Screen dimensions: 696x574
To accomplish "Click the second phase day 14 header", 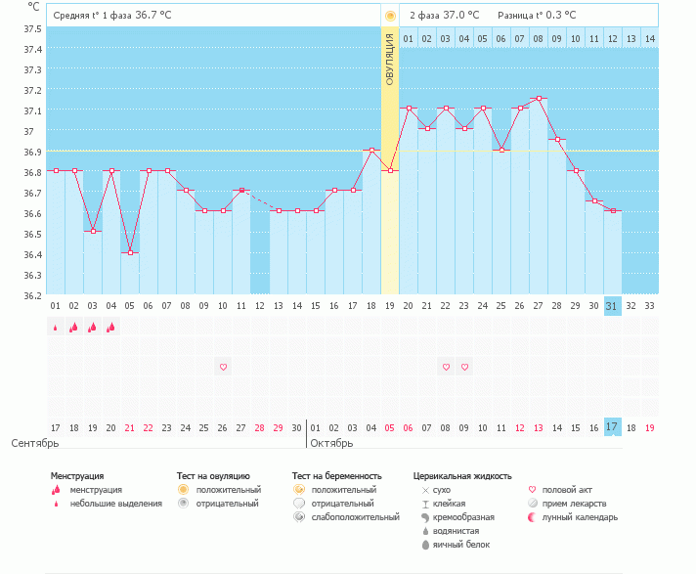I will tap(650, 39).
